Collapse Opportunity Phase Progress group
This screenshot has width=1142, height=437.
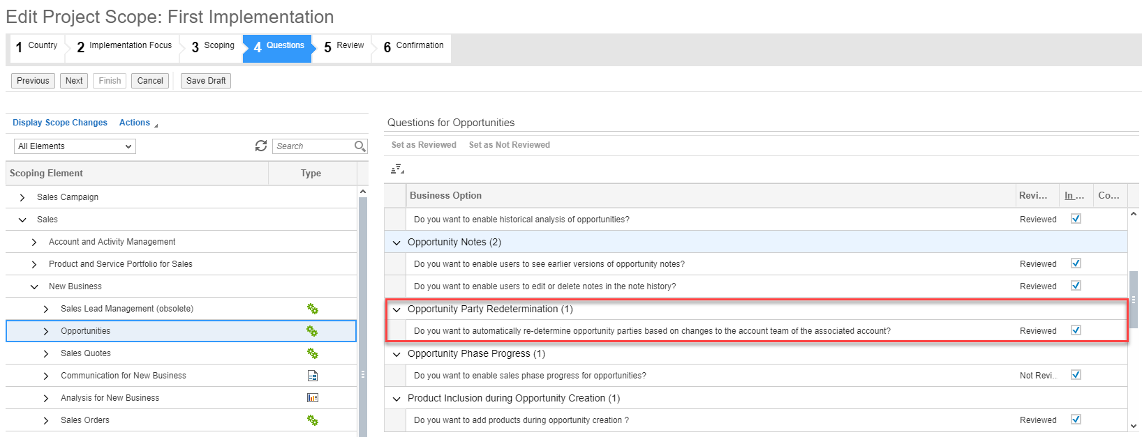396,354
